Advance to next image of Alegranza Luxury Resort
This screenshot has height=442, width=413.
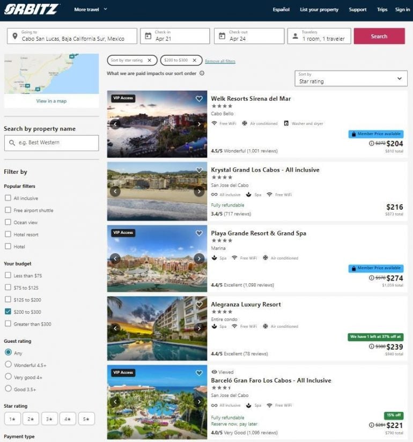(x=199, y=328)
